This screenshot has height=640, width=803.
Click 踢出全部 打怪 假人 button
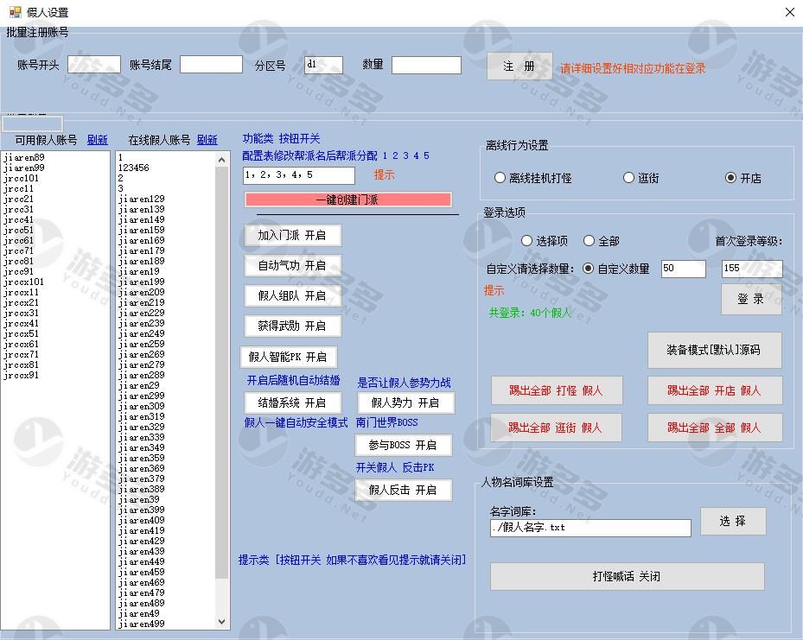[557, 390]
